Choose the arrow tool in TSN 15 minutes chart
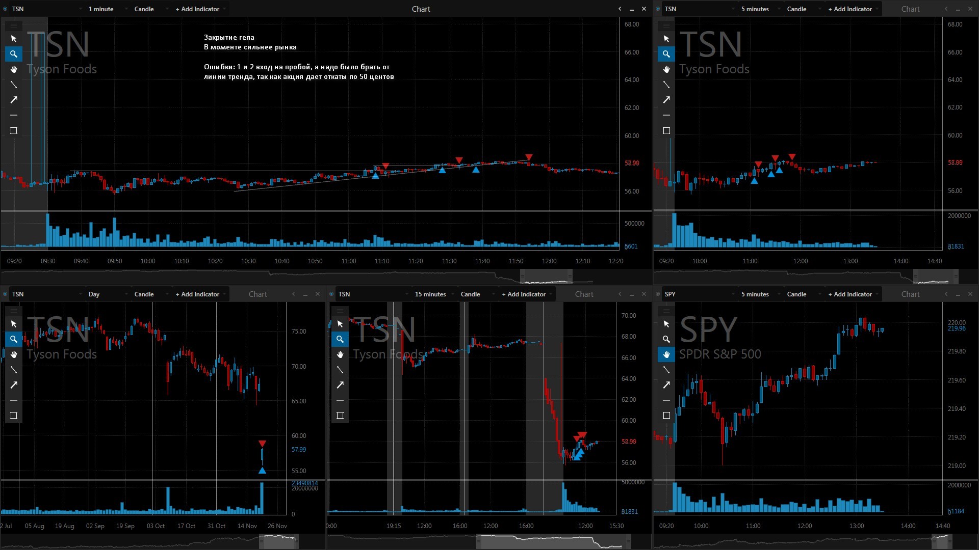 click(340, 385)
